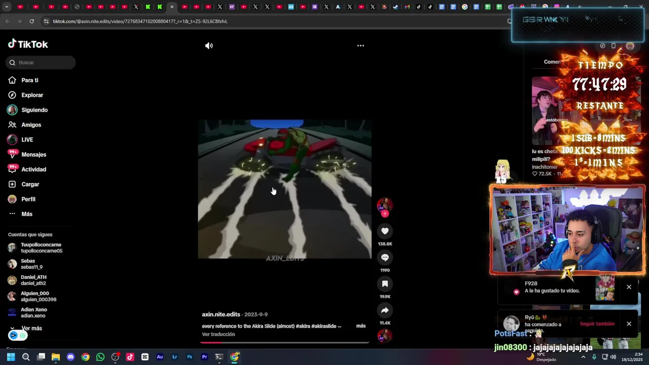Reload the page in browser toolbar
The width and height of the screenshot is (649, 365).
(31, 21)
